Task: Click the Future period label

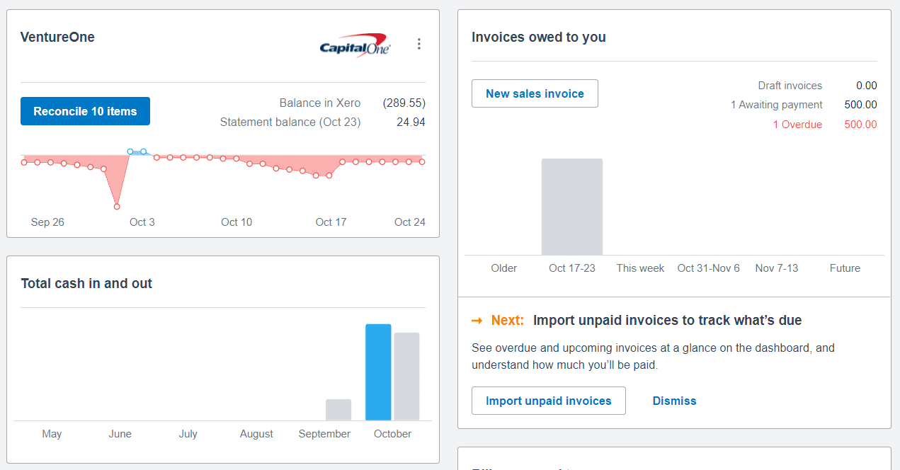Action: [845, 268]
